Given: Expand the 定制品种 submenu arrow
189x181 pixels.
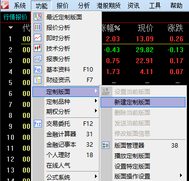Looking at the screenshot, I should tap(96, 101).
